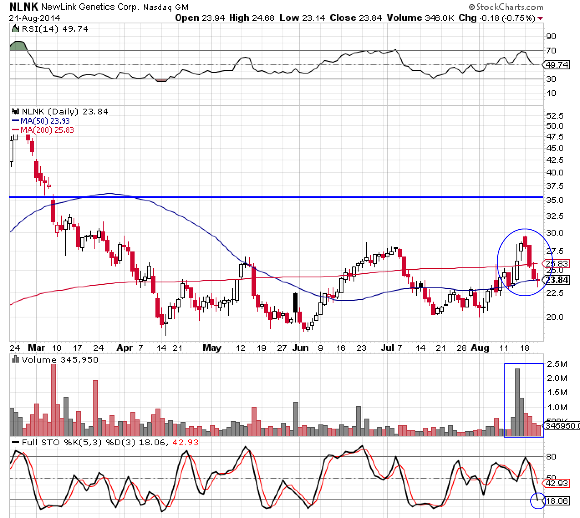Click the NLNK ticker symbol heading

23,7
